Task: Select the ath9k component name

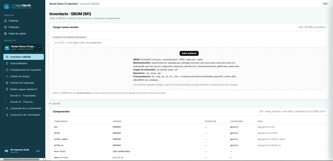Action: pos(57,133)
